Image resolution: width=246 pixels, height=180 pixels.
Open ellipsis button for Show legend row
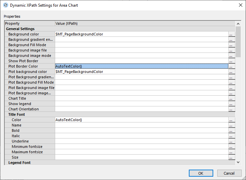232,104
